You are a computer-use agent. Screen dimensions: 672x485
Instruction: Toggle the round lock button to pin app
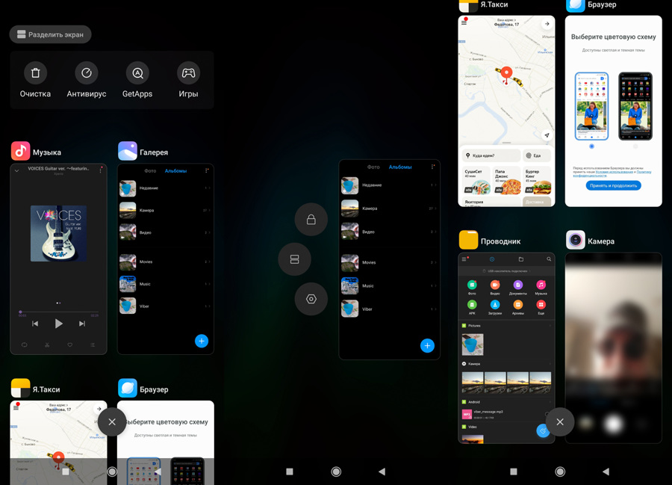click(311, 219)
